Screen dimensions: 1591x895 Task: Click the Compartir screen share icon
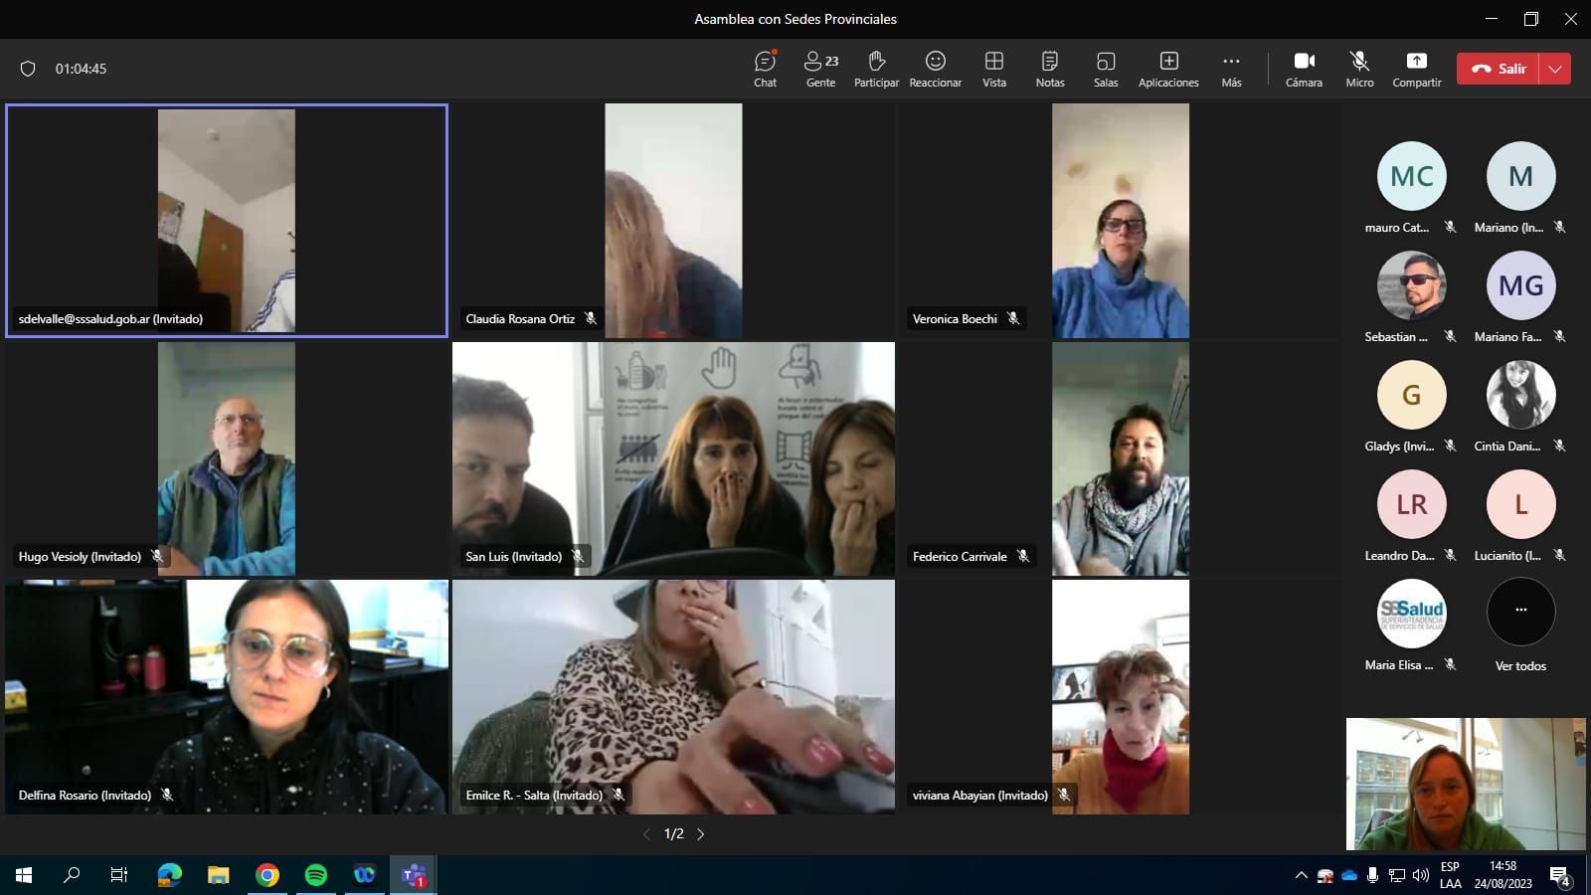pyautogui.click(x=1416, y=62)
